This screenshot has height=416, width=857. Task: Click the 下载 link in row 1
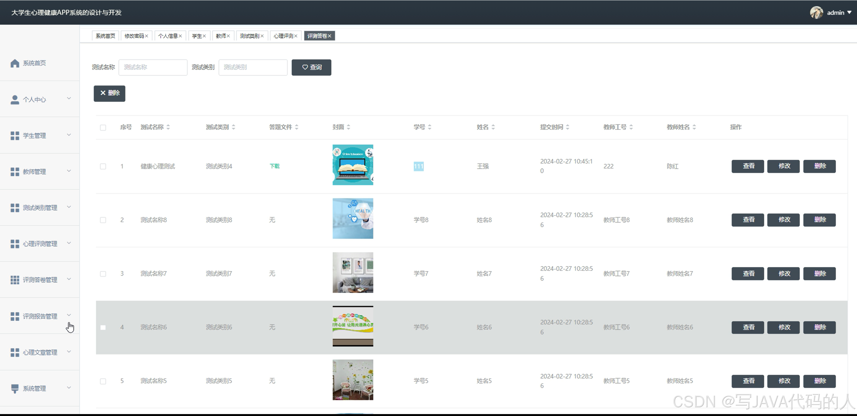pos(275,166)
